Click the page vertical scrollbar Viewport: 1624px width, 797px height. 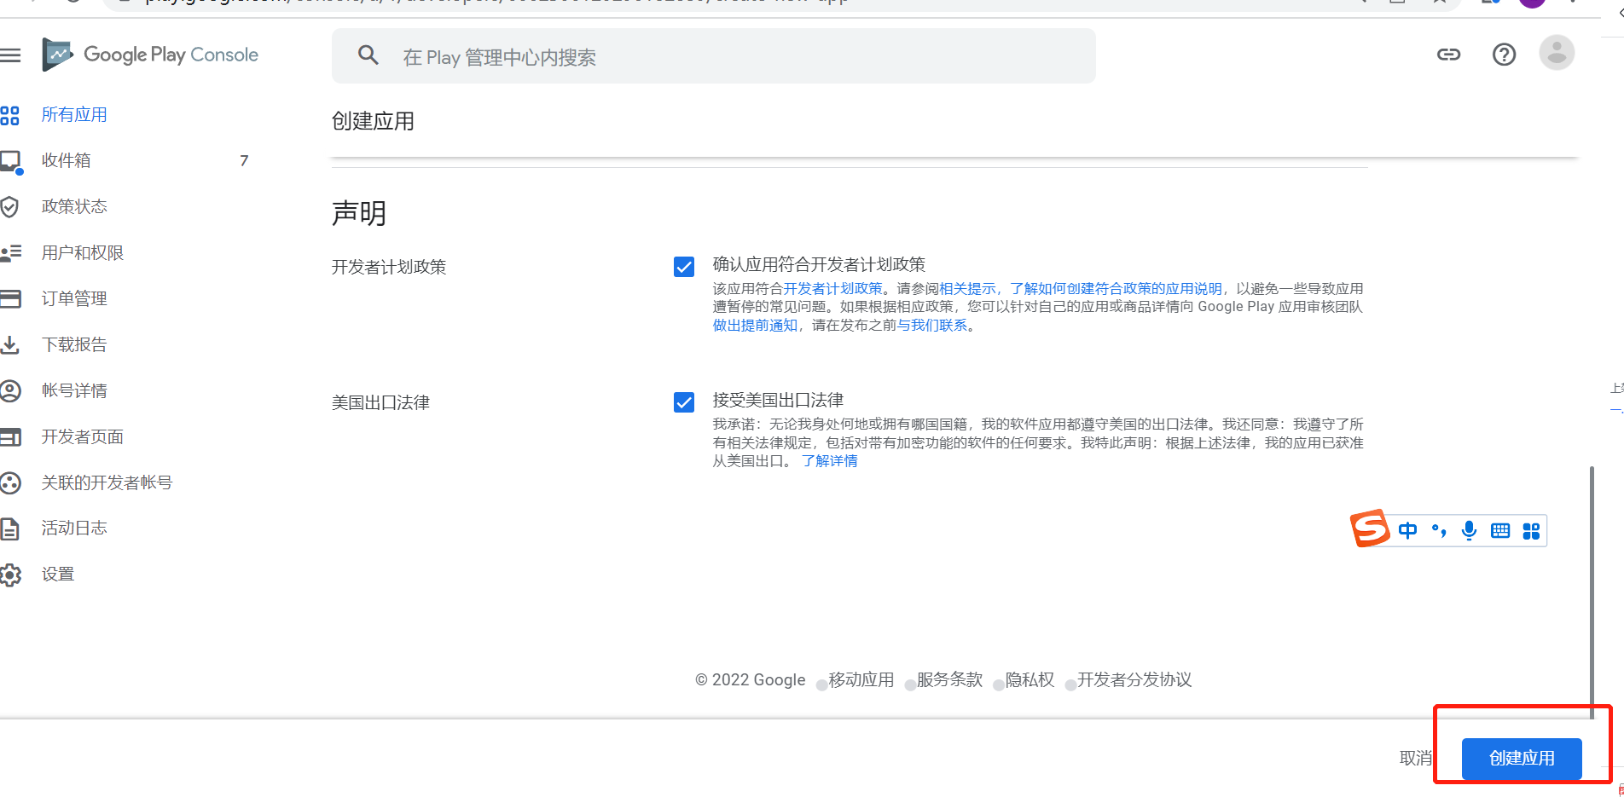(1592, 592)
